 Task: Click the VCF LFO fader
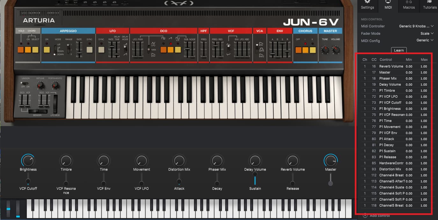tap(142, 179)
